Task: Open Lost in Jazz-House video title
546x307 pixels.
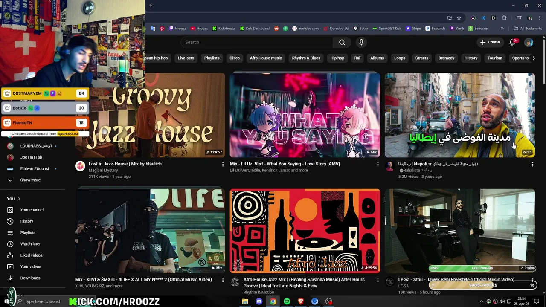Action: (125, 164)
